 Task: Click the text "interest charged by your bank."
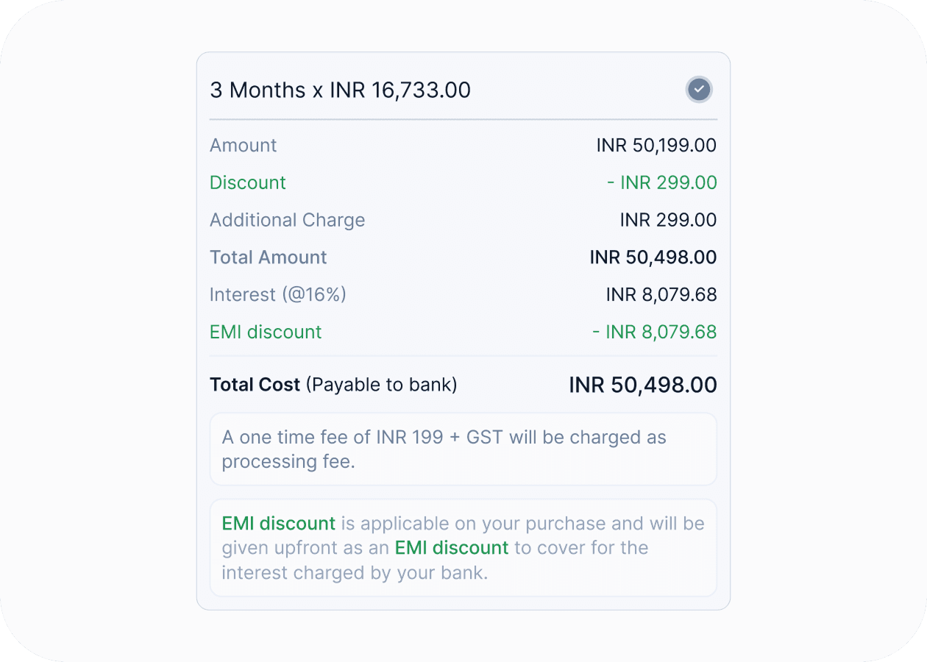pos(355,572)
